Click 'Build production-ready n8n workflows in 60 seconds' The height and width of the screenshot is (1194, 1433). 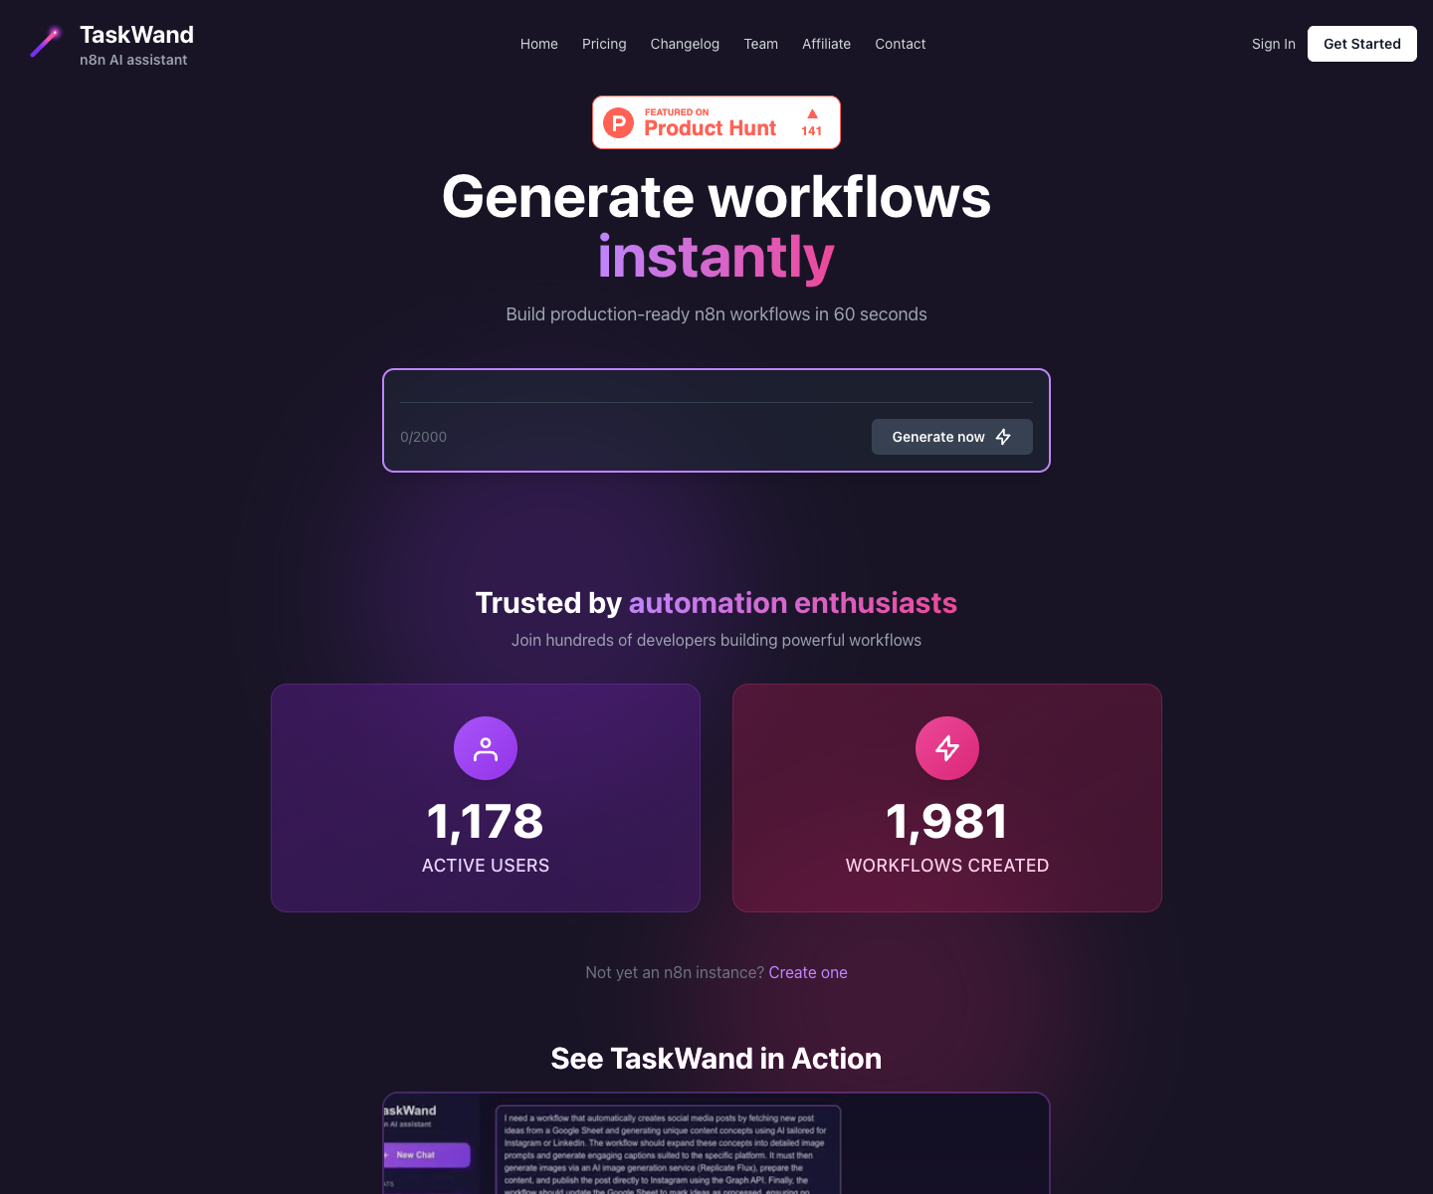click(716, 314)
